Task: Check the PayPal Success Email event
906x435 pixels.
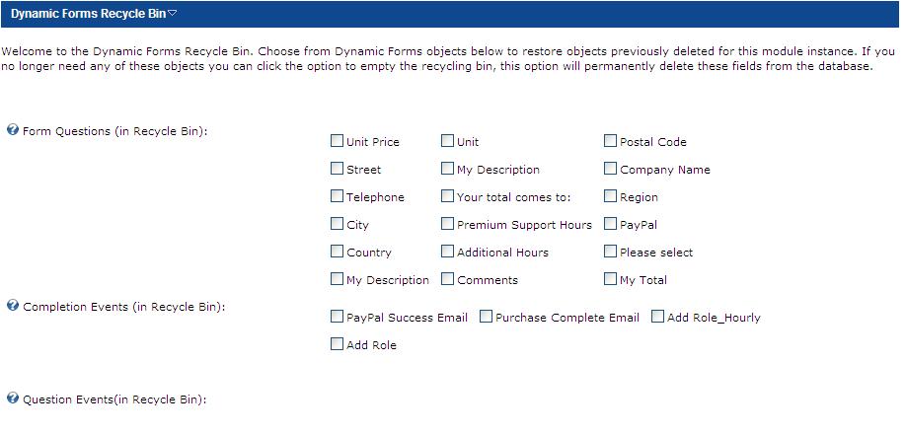Action: pos(337,316)
